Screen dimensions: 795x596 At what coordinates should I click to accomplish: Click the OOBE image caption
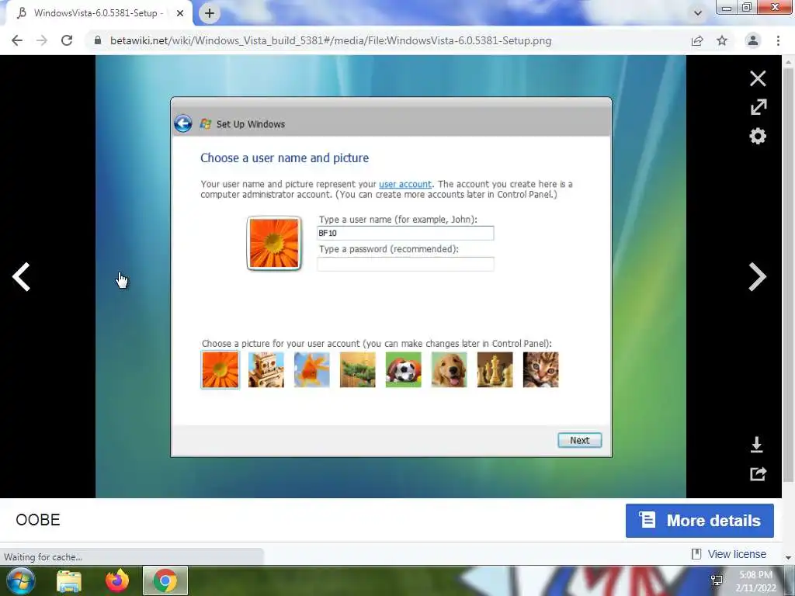point(38,519)
